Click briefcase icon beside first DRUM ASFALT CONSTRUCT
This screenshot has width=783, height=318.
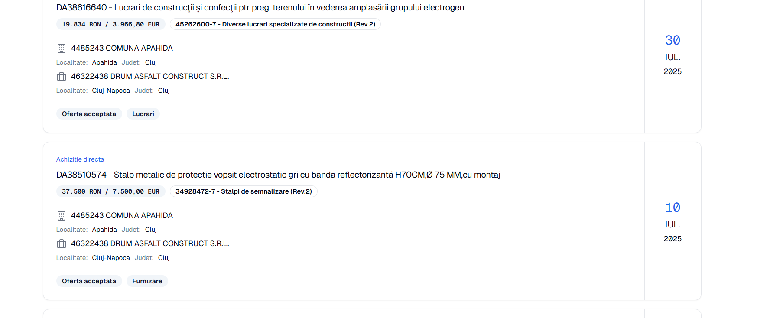coord(62,77)
